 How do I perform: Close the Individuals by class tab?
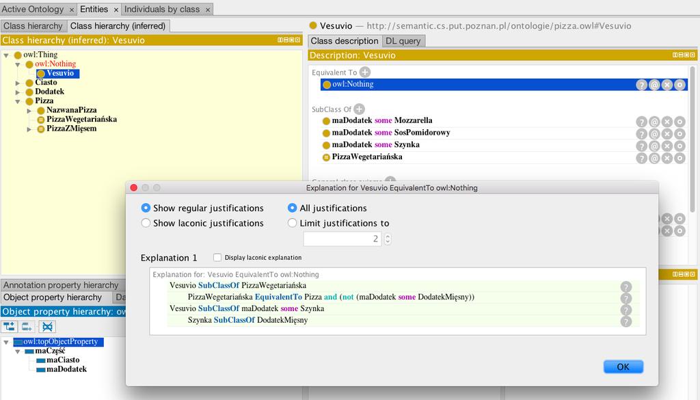208,10
